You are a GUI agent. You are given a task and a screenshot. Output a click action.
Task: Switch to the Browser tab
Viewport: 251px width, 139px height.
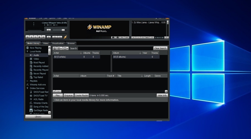[x=71, y=43]
